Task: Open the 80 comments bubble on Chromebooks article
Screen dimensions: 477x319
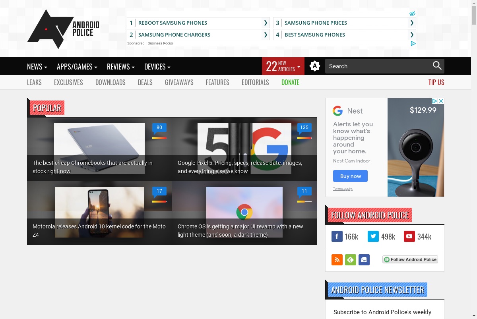Action: point(159,128)
